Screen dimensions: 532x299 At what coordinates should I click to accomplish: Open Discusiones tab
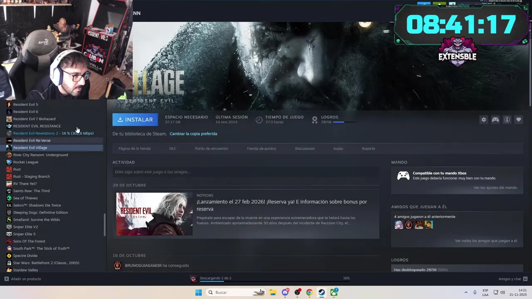pyautogui.click(x=305, y=148)
